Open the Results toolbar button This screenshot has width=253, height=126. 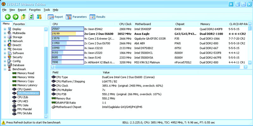tap(97, 17)
